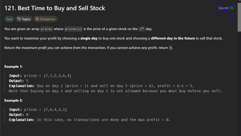
Task: Click the Solved status label
Action: click(x=224, y=8)
